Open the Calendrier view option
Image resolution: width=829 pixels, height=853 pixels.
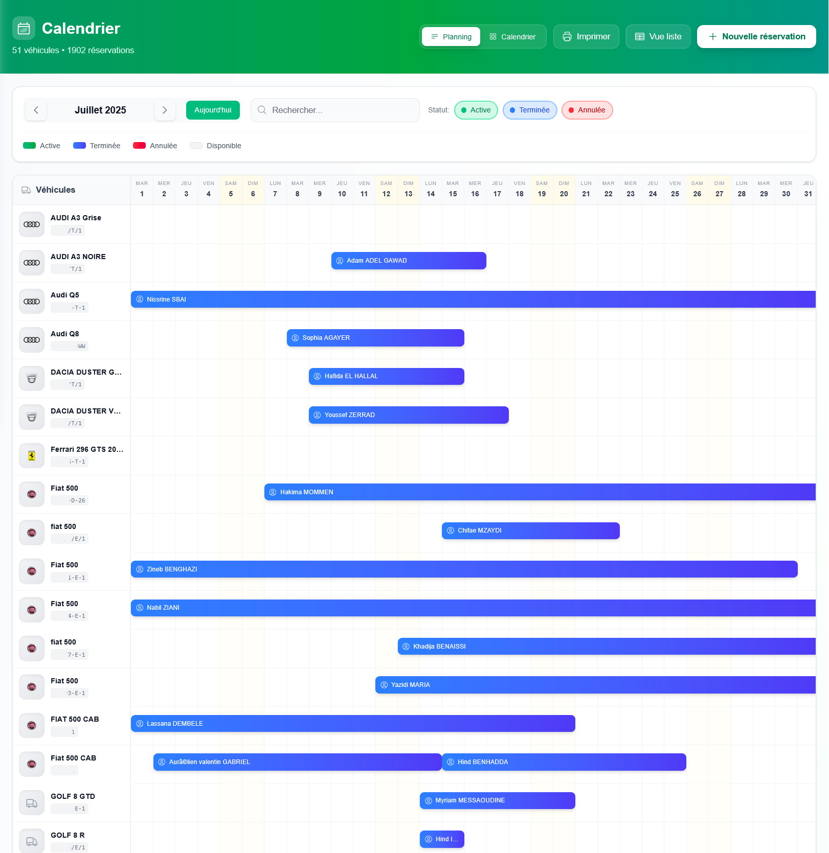coord(513,36)
